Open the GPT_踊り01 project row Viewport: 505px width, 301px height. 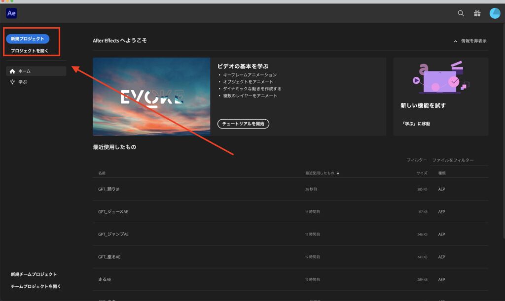point(290,189)
